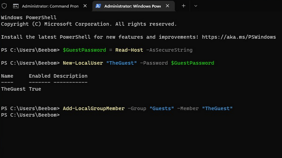The width and height of the screenshot is (282, 158).
Task: Click the Windows PowerShell header text
Action: click(x=29, y=18)
